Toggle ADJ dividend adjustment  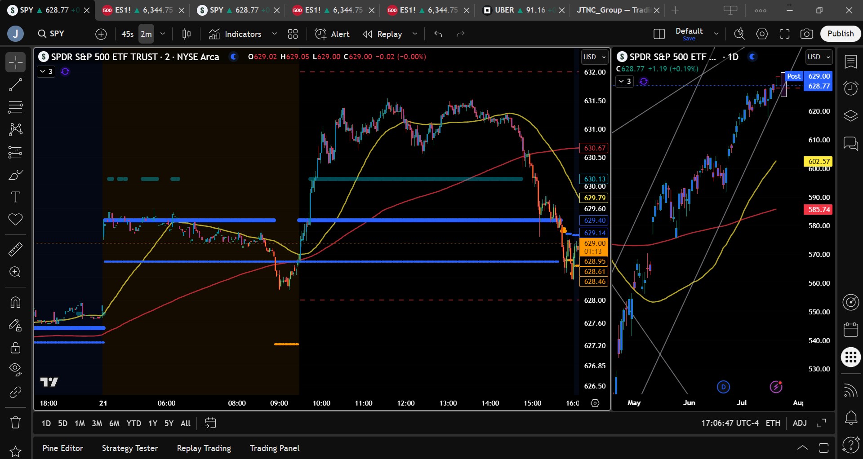pos(800,423)
